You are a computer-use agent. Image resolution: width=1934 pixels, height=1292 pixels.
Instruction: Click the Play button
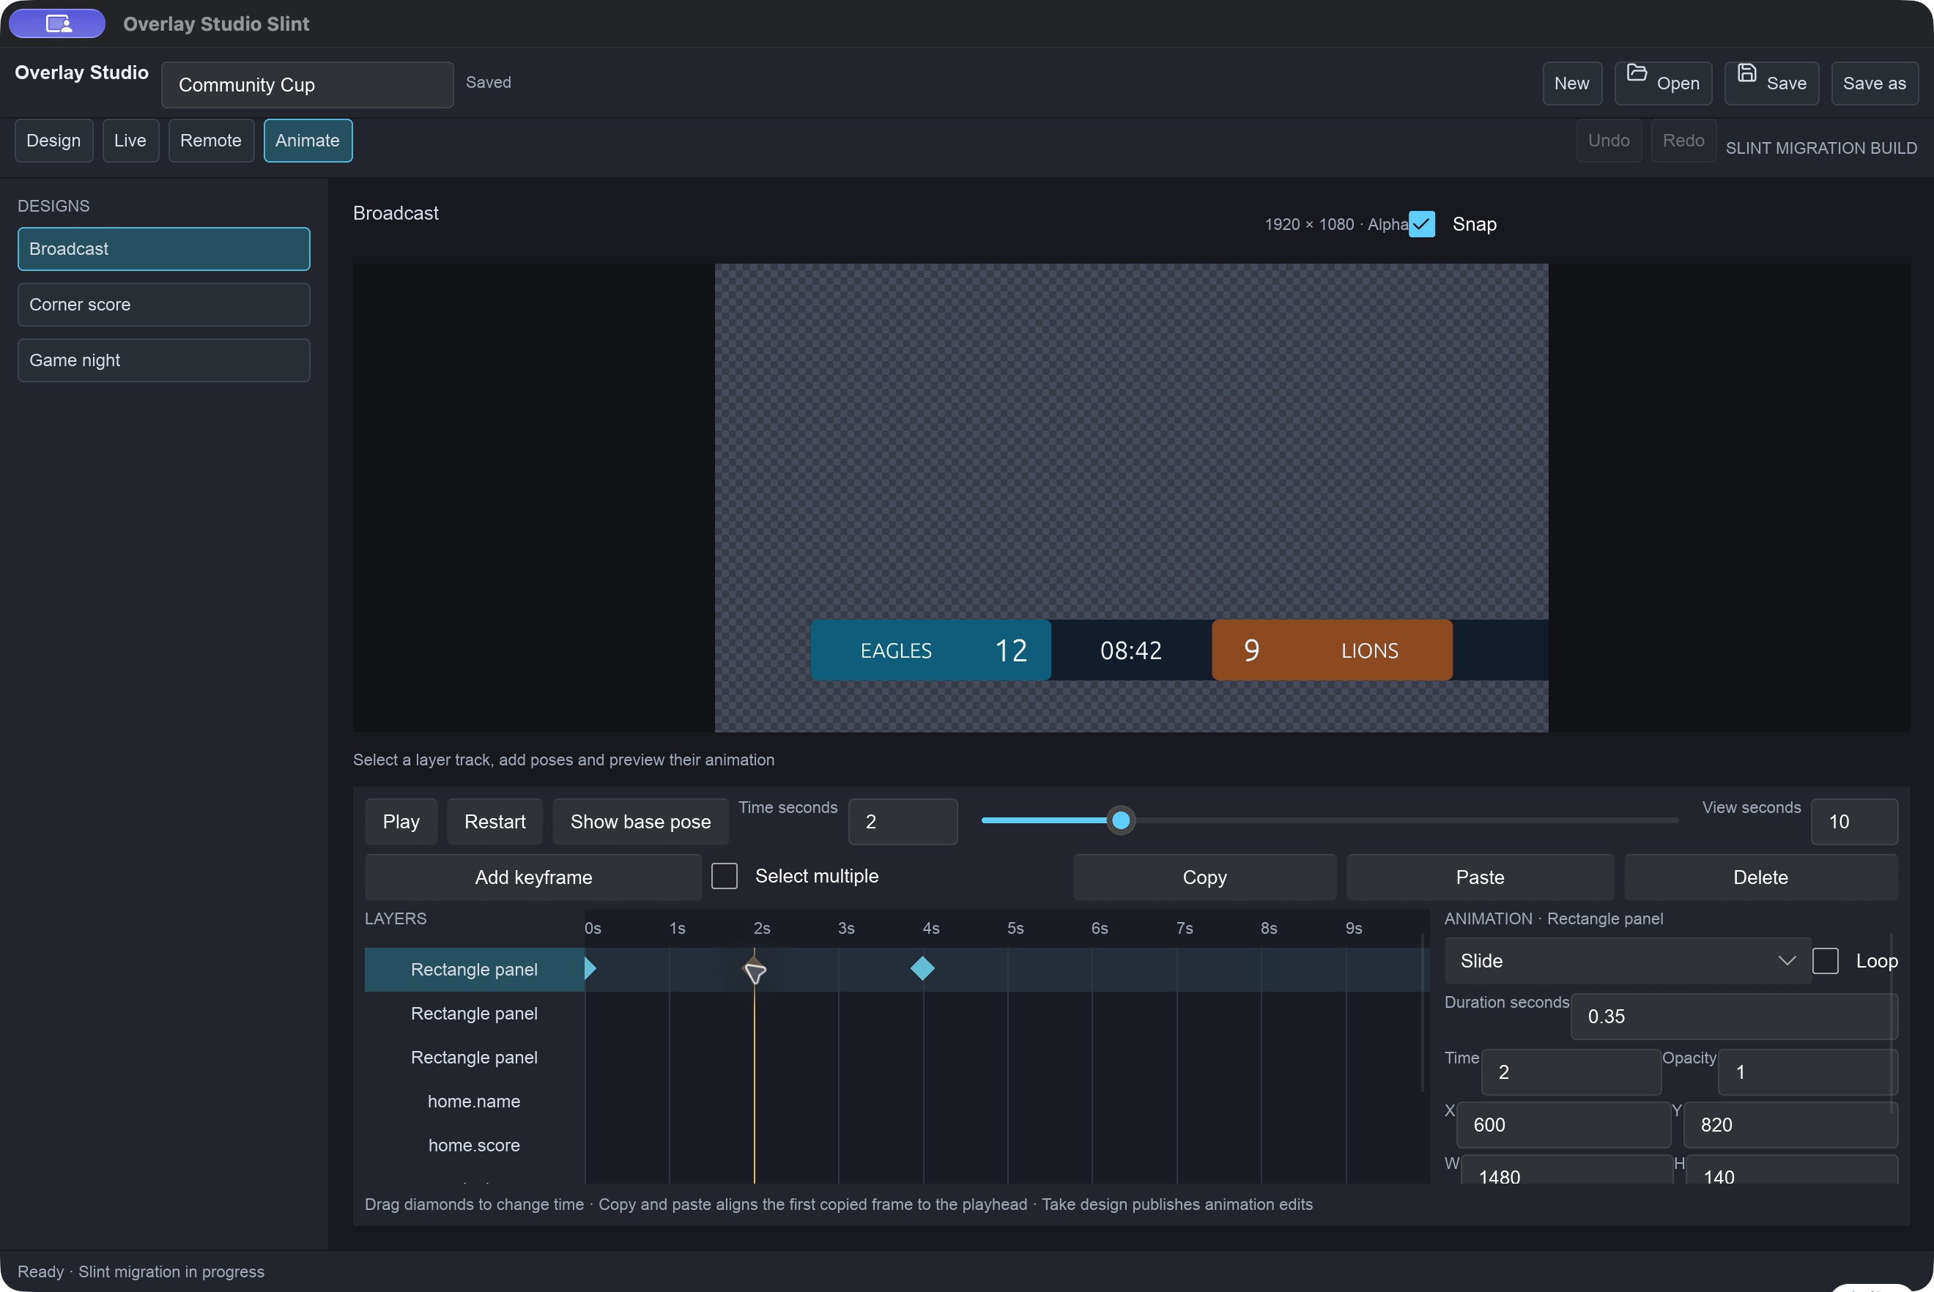pos(401,822)
